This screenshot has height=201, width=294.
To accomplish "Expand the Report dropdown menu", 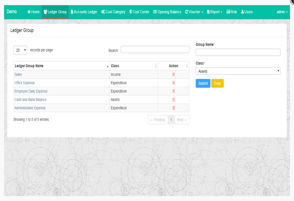I will point(215,12).
